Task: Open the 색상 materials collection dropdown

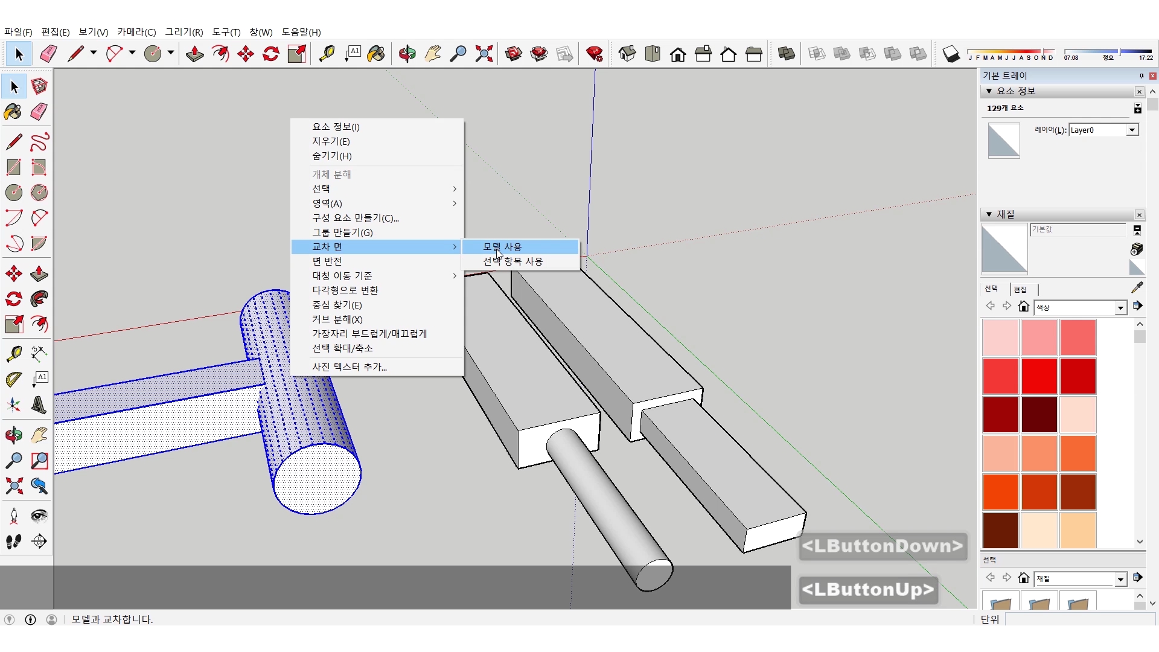Action: coord(1120,308)
